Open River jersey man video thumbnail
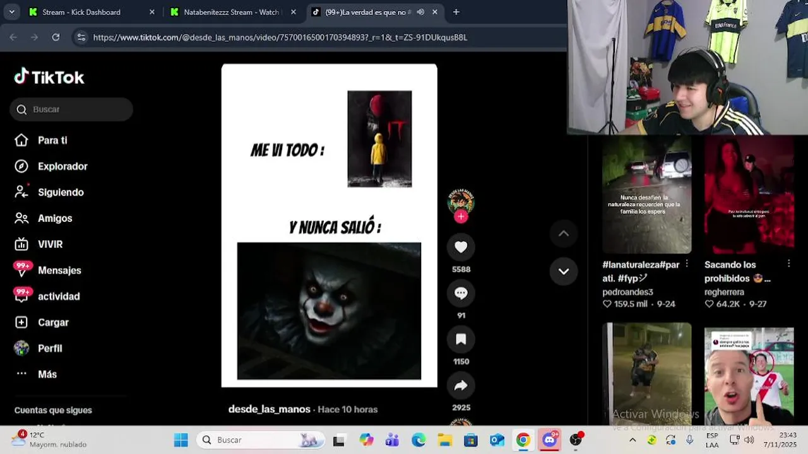808x454 pixels. point(749,376)
